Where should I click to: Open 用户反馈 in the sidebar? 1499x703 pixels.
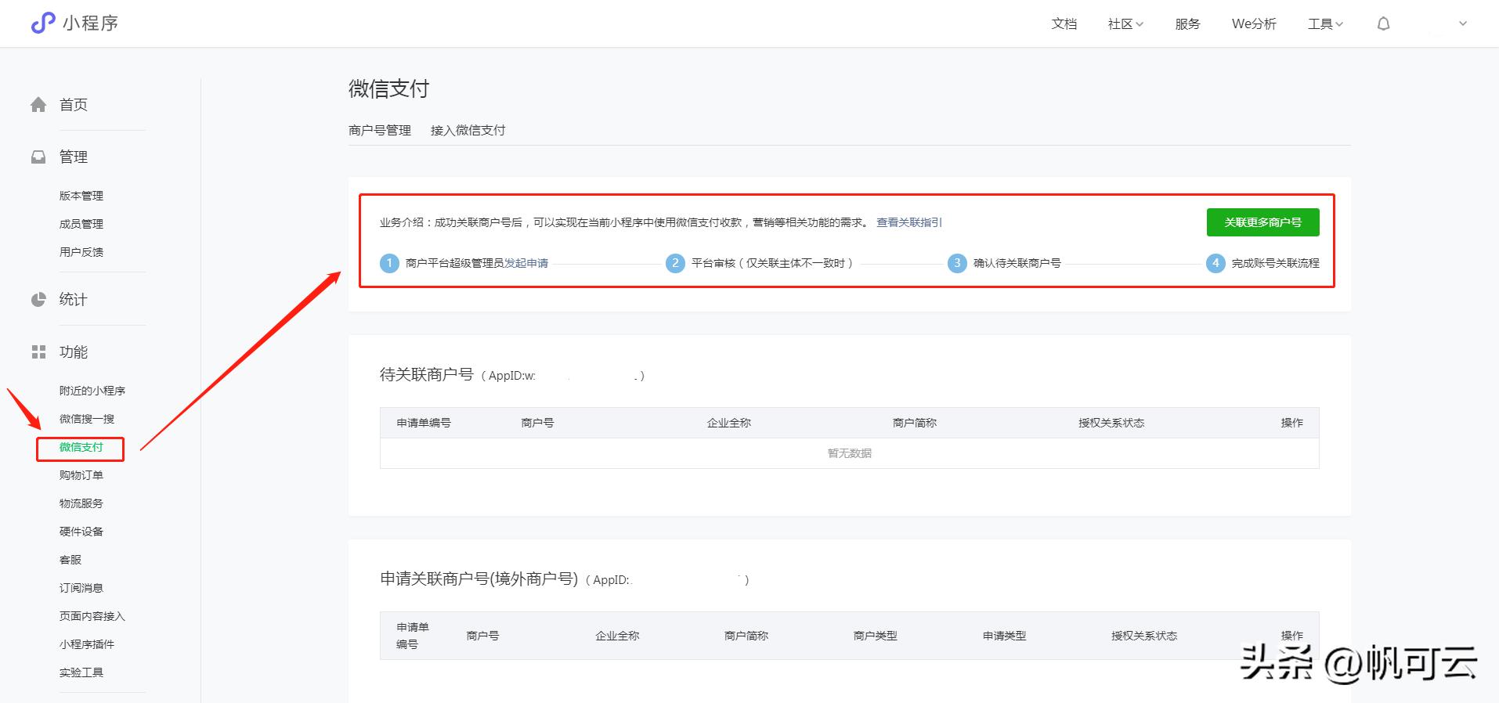(81, 252)
